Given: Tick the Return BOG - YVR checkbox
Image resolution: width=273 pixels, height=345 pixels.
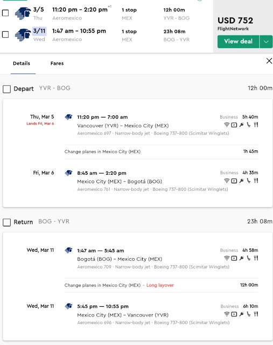Looking at the screenshot, I should pyautogui.click(x=6, y=223).
